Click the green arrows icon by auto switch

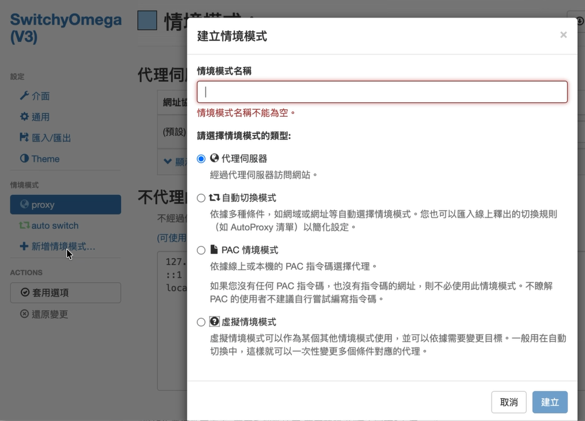tap(25, 225)
